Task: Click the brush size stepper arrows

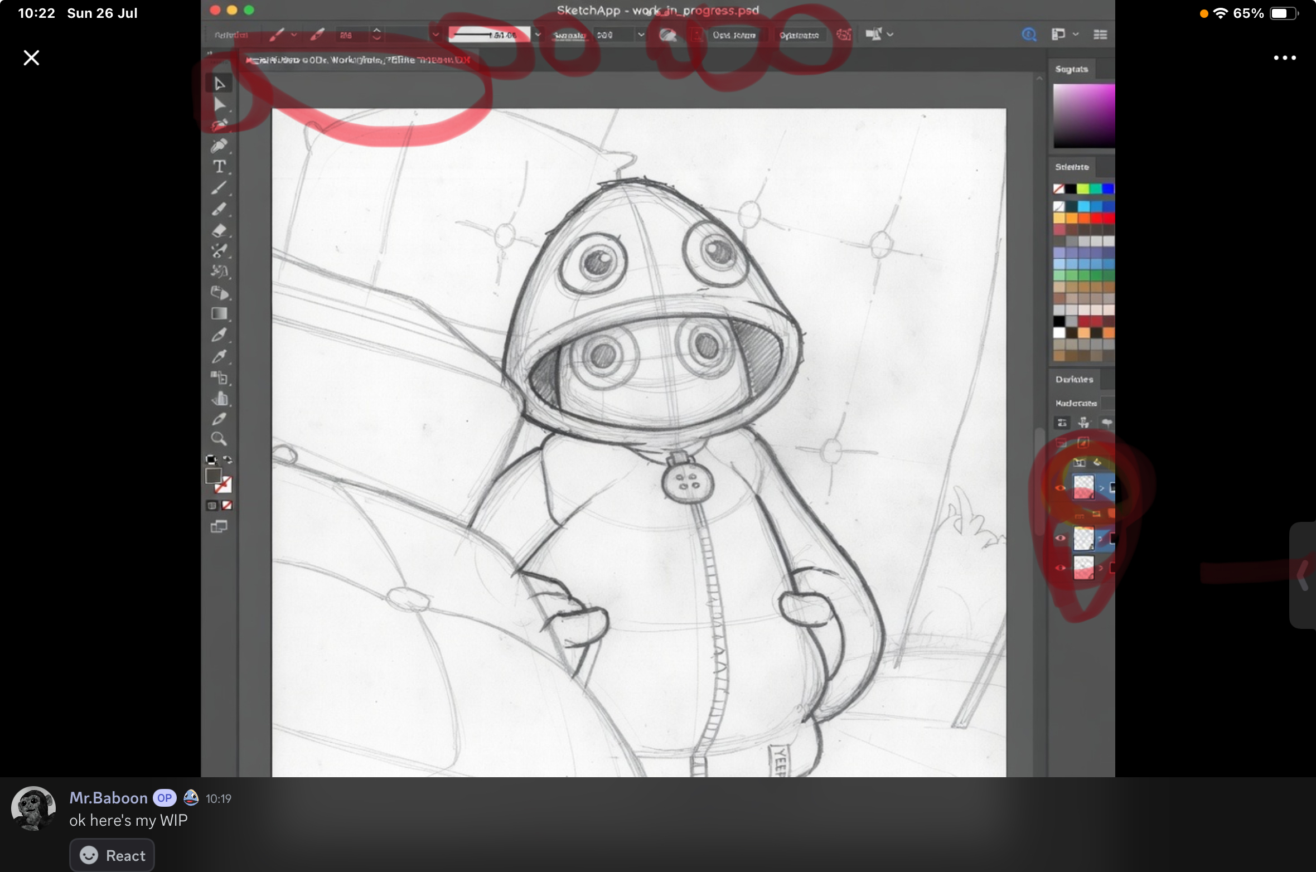Action: pyautogui.click(x=377, y=35)
